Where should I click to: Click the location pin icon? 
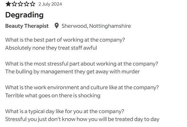(57, 26)
